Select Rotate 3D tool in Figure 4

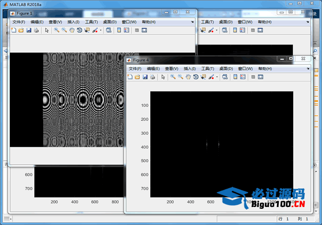(196, 77)
